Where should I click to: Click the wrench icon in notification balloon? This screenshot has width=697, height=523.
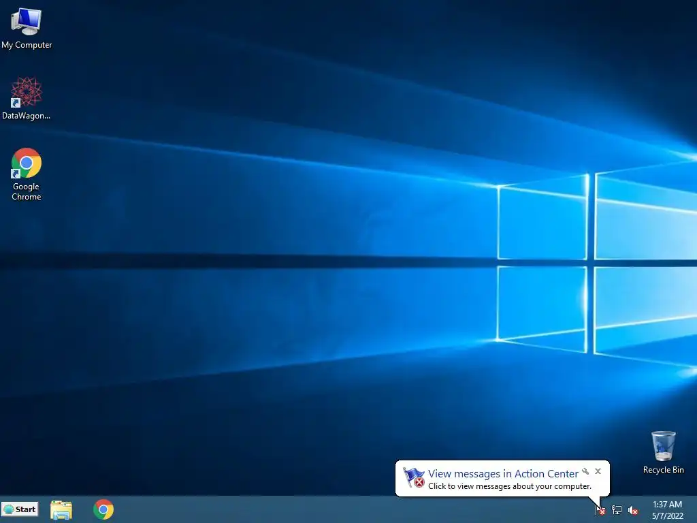[585, 471]
